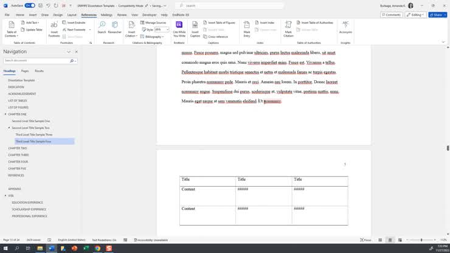450x253 pixels.
Task: Expand the Bibliography dropdown
Action: tap(152, 36)
